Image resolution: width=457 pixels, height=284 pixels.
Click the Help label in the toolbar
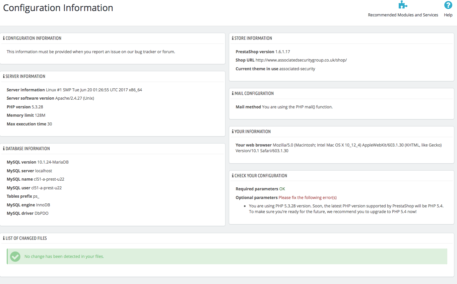448,15
